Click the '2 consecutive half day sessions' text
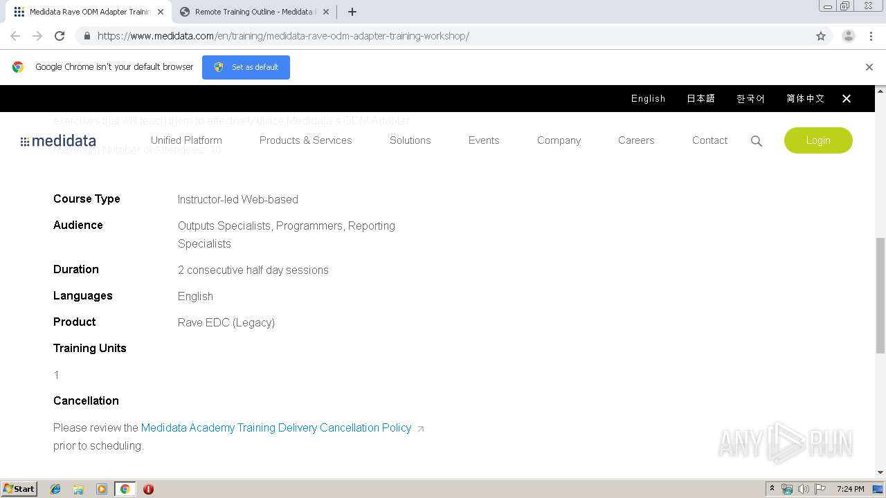 253,270
